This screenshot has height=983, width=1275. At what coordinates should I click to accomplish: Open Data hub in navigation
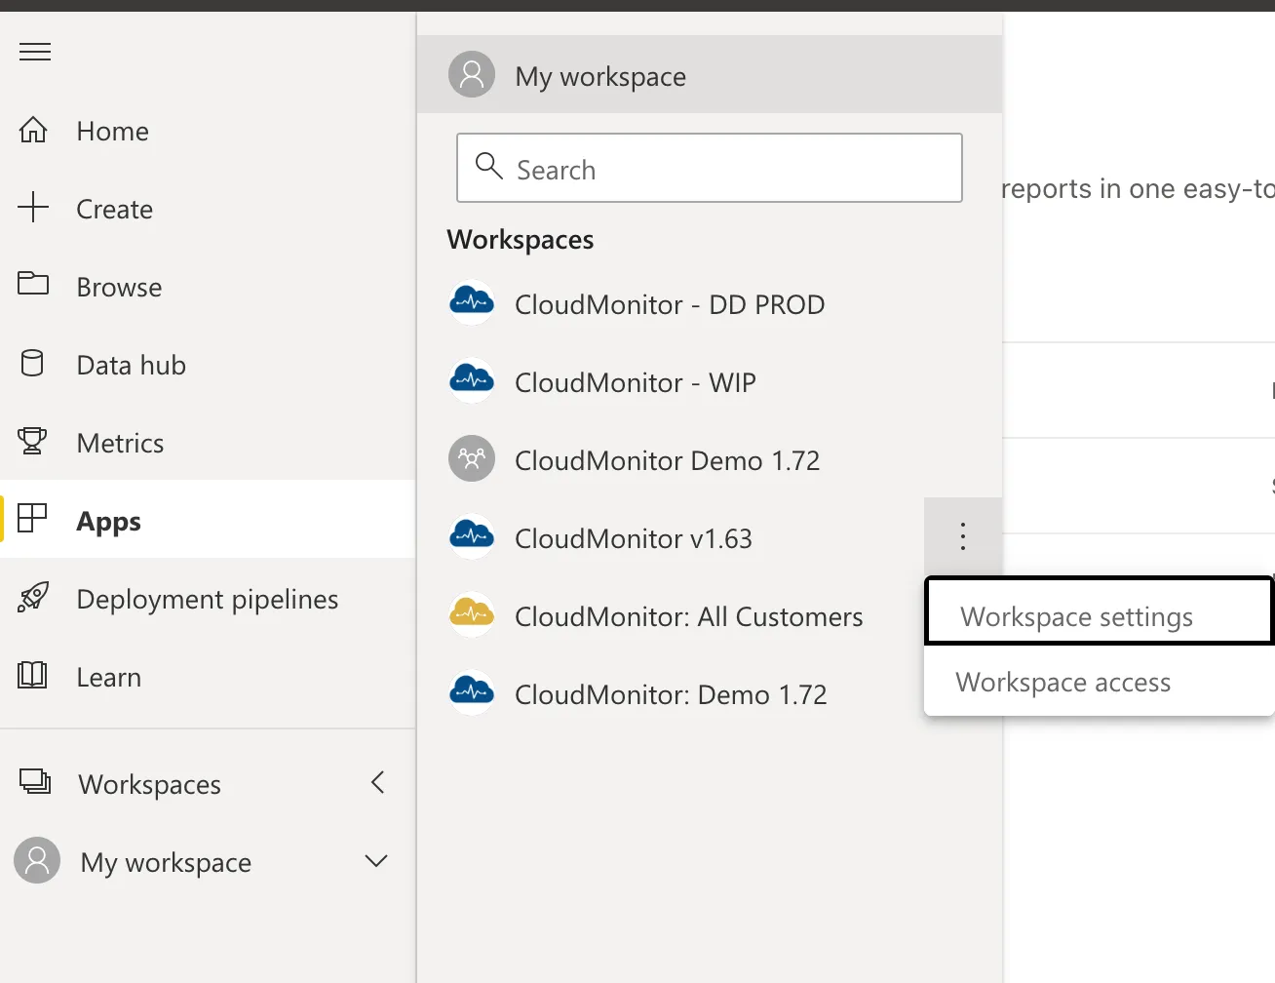pyautogui.click(x=208, y=365)
